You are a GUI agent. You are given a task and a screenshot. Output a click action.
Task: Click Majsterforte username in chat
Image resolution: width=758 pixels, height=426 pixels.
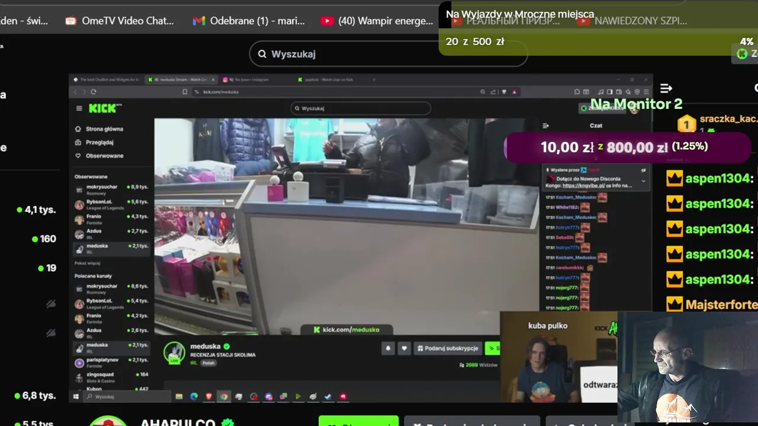(721, 305)
